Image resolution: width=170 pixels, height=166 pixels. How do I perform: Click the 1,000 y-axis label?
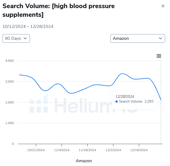point(9,123)
